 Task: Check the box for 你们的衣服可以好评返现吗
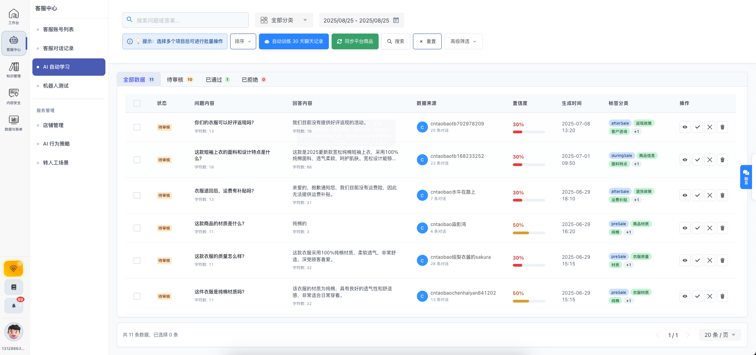(137, 127)
